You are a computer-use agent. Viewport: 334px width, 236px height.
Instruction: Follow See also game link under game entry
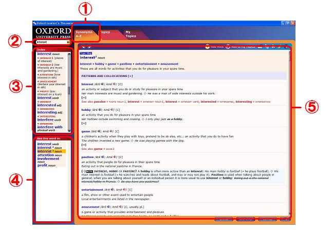tap(98, 149)
